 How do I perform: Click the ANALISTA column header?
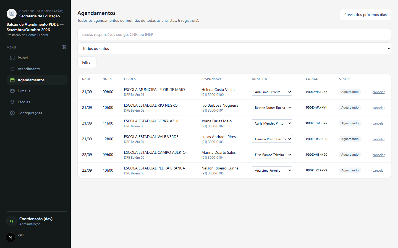coord(259,79)
